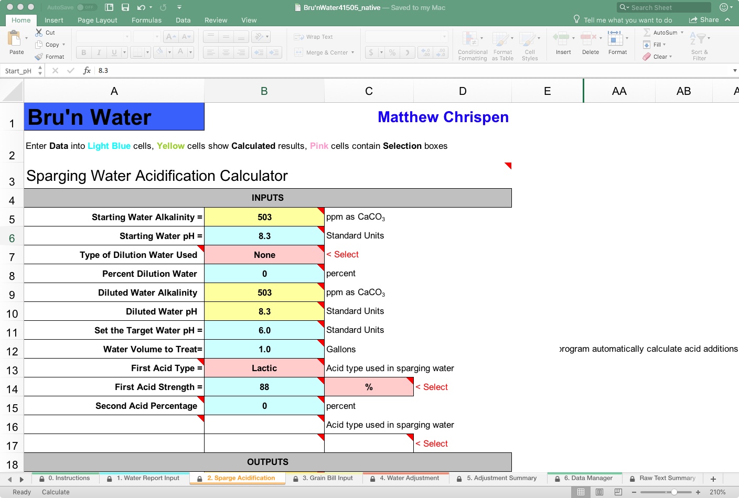Open the Conditional Formatting tool
This screenshot has width=739, height=498.
pyautogui.click(x=472, y=45)
